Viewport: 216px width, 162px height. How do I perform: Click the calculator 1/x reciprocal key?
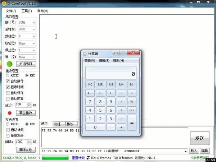click(132, 110)
